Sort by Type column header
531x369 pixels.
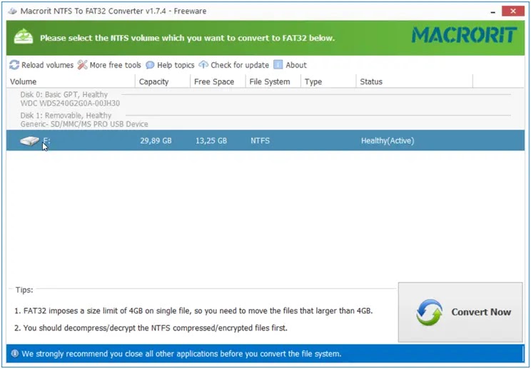click(328, 81)
